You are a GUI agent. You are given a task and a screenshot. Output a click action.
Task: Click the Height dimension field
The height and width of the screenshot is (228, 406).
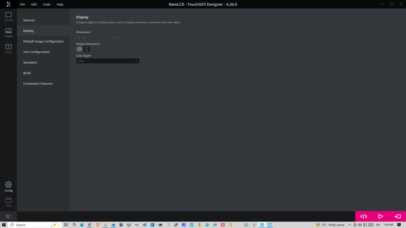click(124, 37)
